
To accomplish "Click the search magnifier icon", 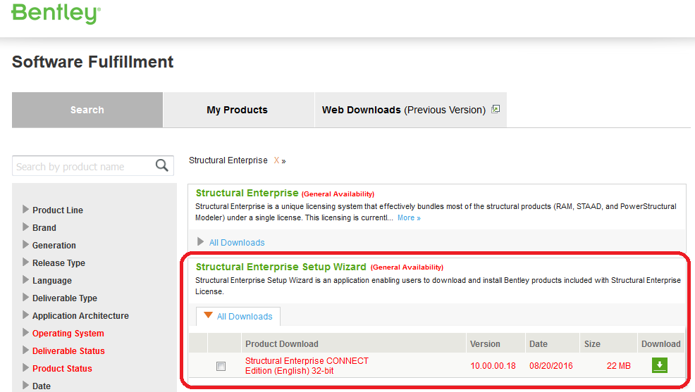I will pos(162,166).
